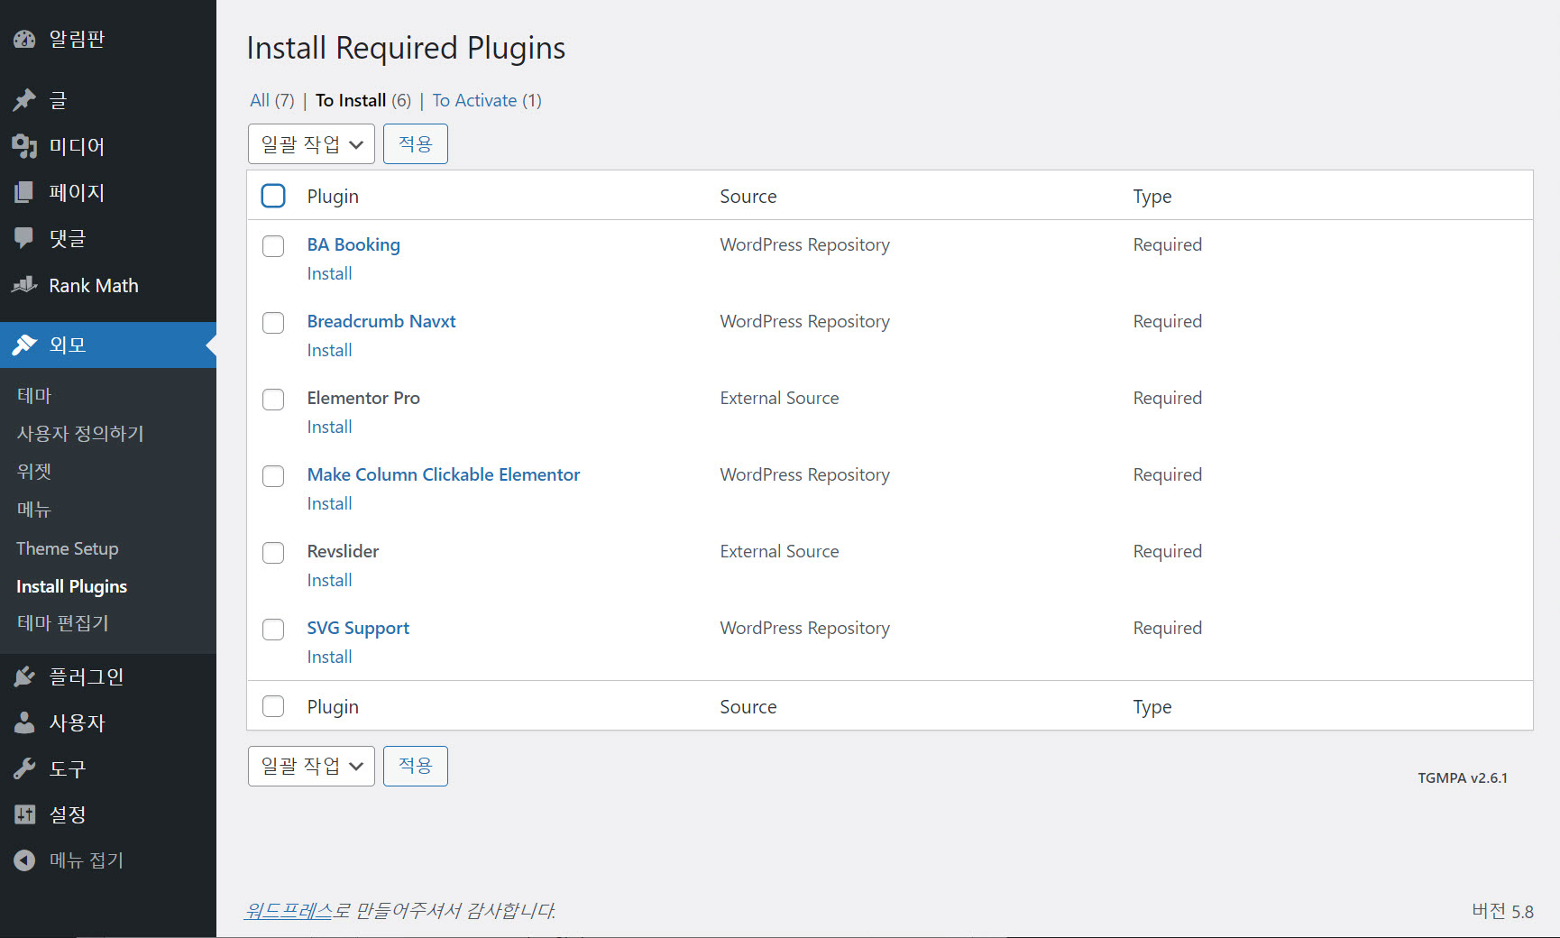Viewport: 1560px width, 938px height.
Task: Click the 워드프레스 footer link
Action: point(289,910)
